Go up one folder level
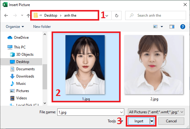Image resolution: width=190 pixels, height=129 pixels. 28,15
